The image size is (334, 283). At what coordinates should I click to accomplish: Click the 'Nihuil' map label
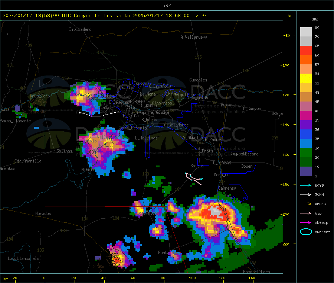pyautogui.click(x=88, y=170)
